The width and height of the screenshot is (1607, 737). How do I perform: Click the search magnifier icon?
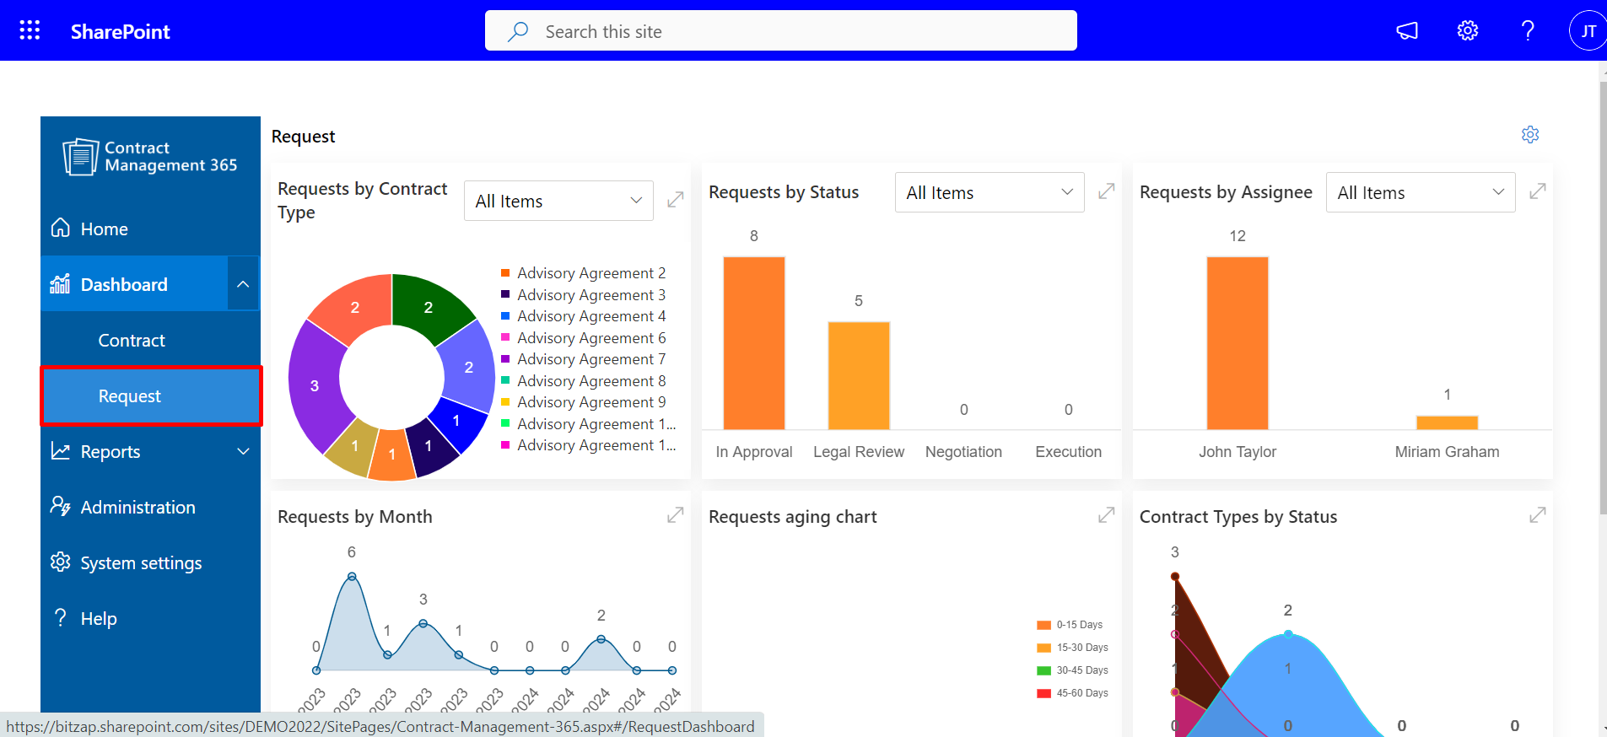(x=518, y=31)
